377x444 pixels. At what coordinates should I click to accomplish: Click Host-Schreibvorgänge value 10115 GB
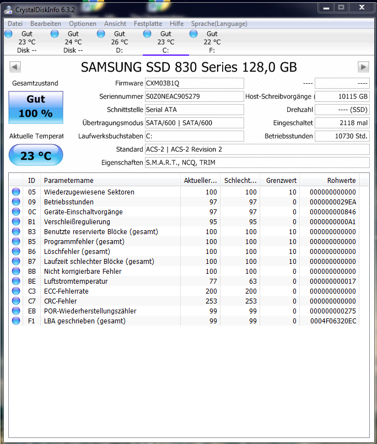pyautogui.click(x=342, y=96)
